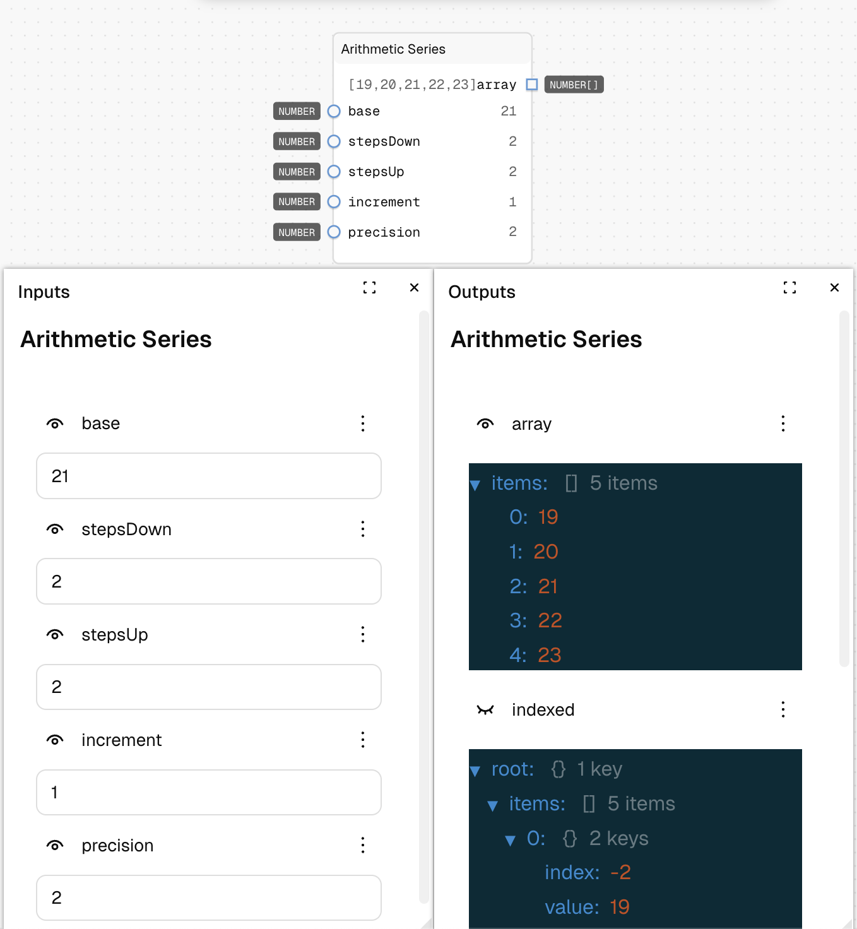Collapse the indexed root object
The height and width of the screenshot is (929, 857).
(x=475, y=771)
